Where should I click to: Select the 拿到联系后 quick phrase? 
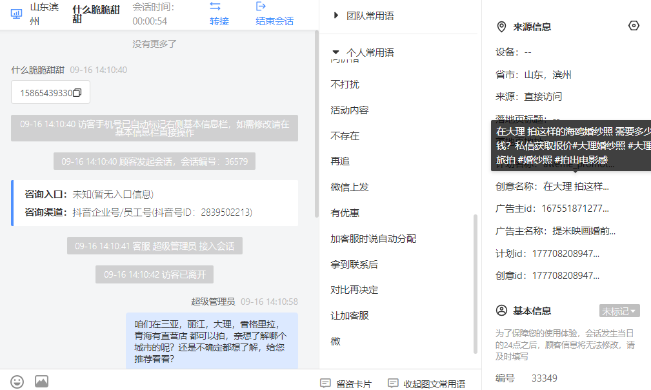click(x=354, y=264)
